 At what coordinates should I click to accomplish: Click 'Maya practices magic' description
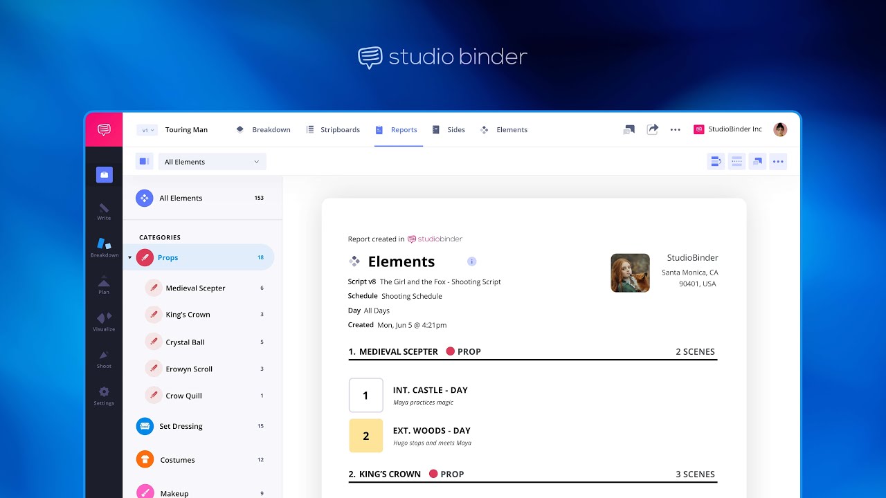423,403
